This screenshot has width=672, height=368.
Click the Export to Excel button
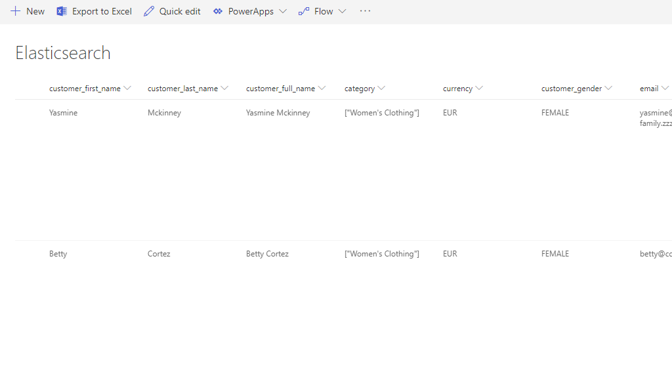[x=102, y=11]
